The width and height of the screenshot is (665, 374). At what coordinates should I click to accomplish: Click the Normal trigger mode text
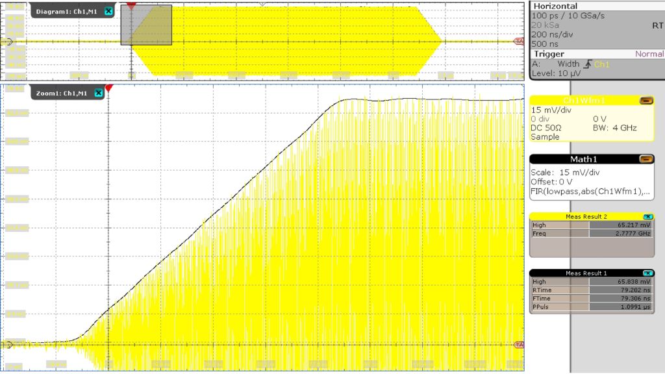click(649, 54)
